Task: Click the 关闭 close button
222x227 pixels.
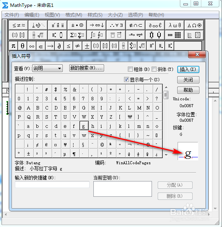Action: click(188, 80)
